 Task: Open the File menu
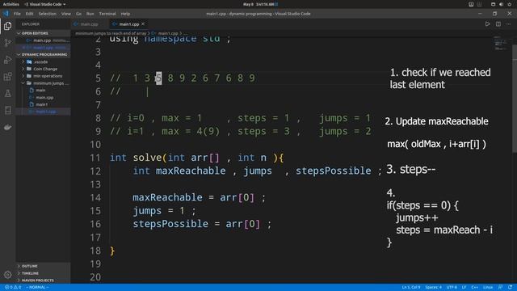click(17, 14)
